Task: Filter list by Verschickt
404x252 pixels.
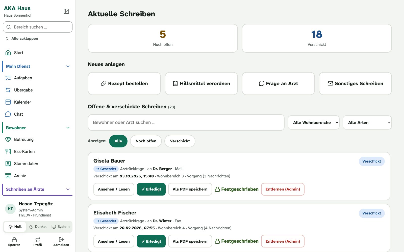Action: [180, 141]
